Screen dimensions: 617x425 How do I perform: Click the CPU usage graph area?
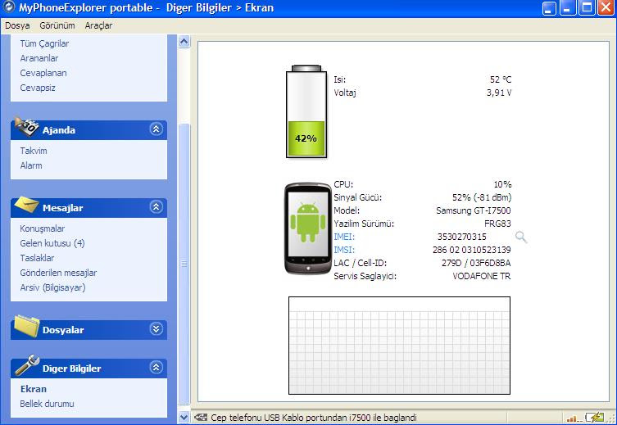point(399,346)
